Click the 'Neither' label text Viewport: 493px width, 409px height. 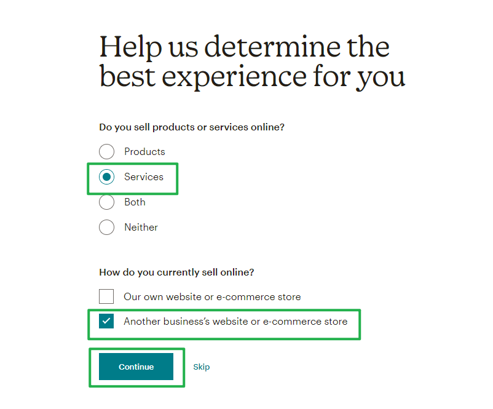141,227
